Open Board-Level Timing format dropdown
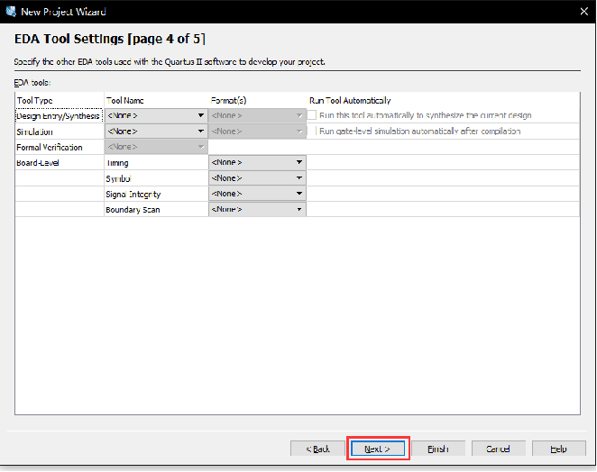597x472 pixels. [x=257, y=162]
